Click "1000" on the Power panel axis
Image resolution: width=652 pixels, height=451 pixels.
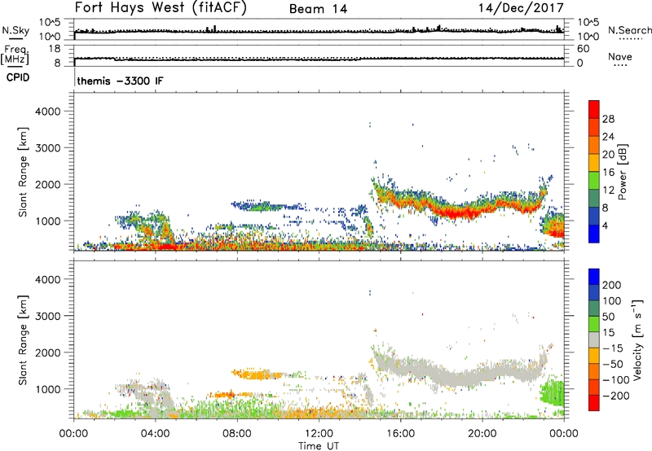pos(47,221)
